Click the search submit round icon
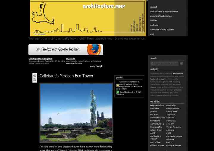The width and height of the screenshot is (214, 151). [181, 63]
